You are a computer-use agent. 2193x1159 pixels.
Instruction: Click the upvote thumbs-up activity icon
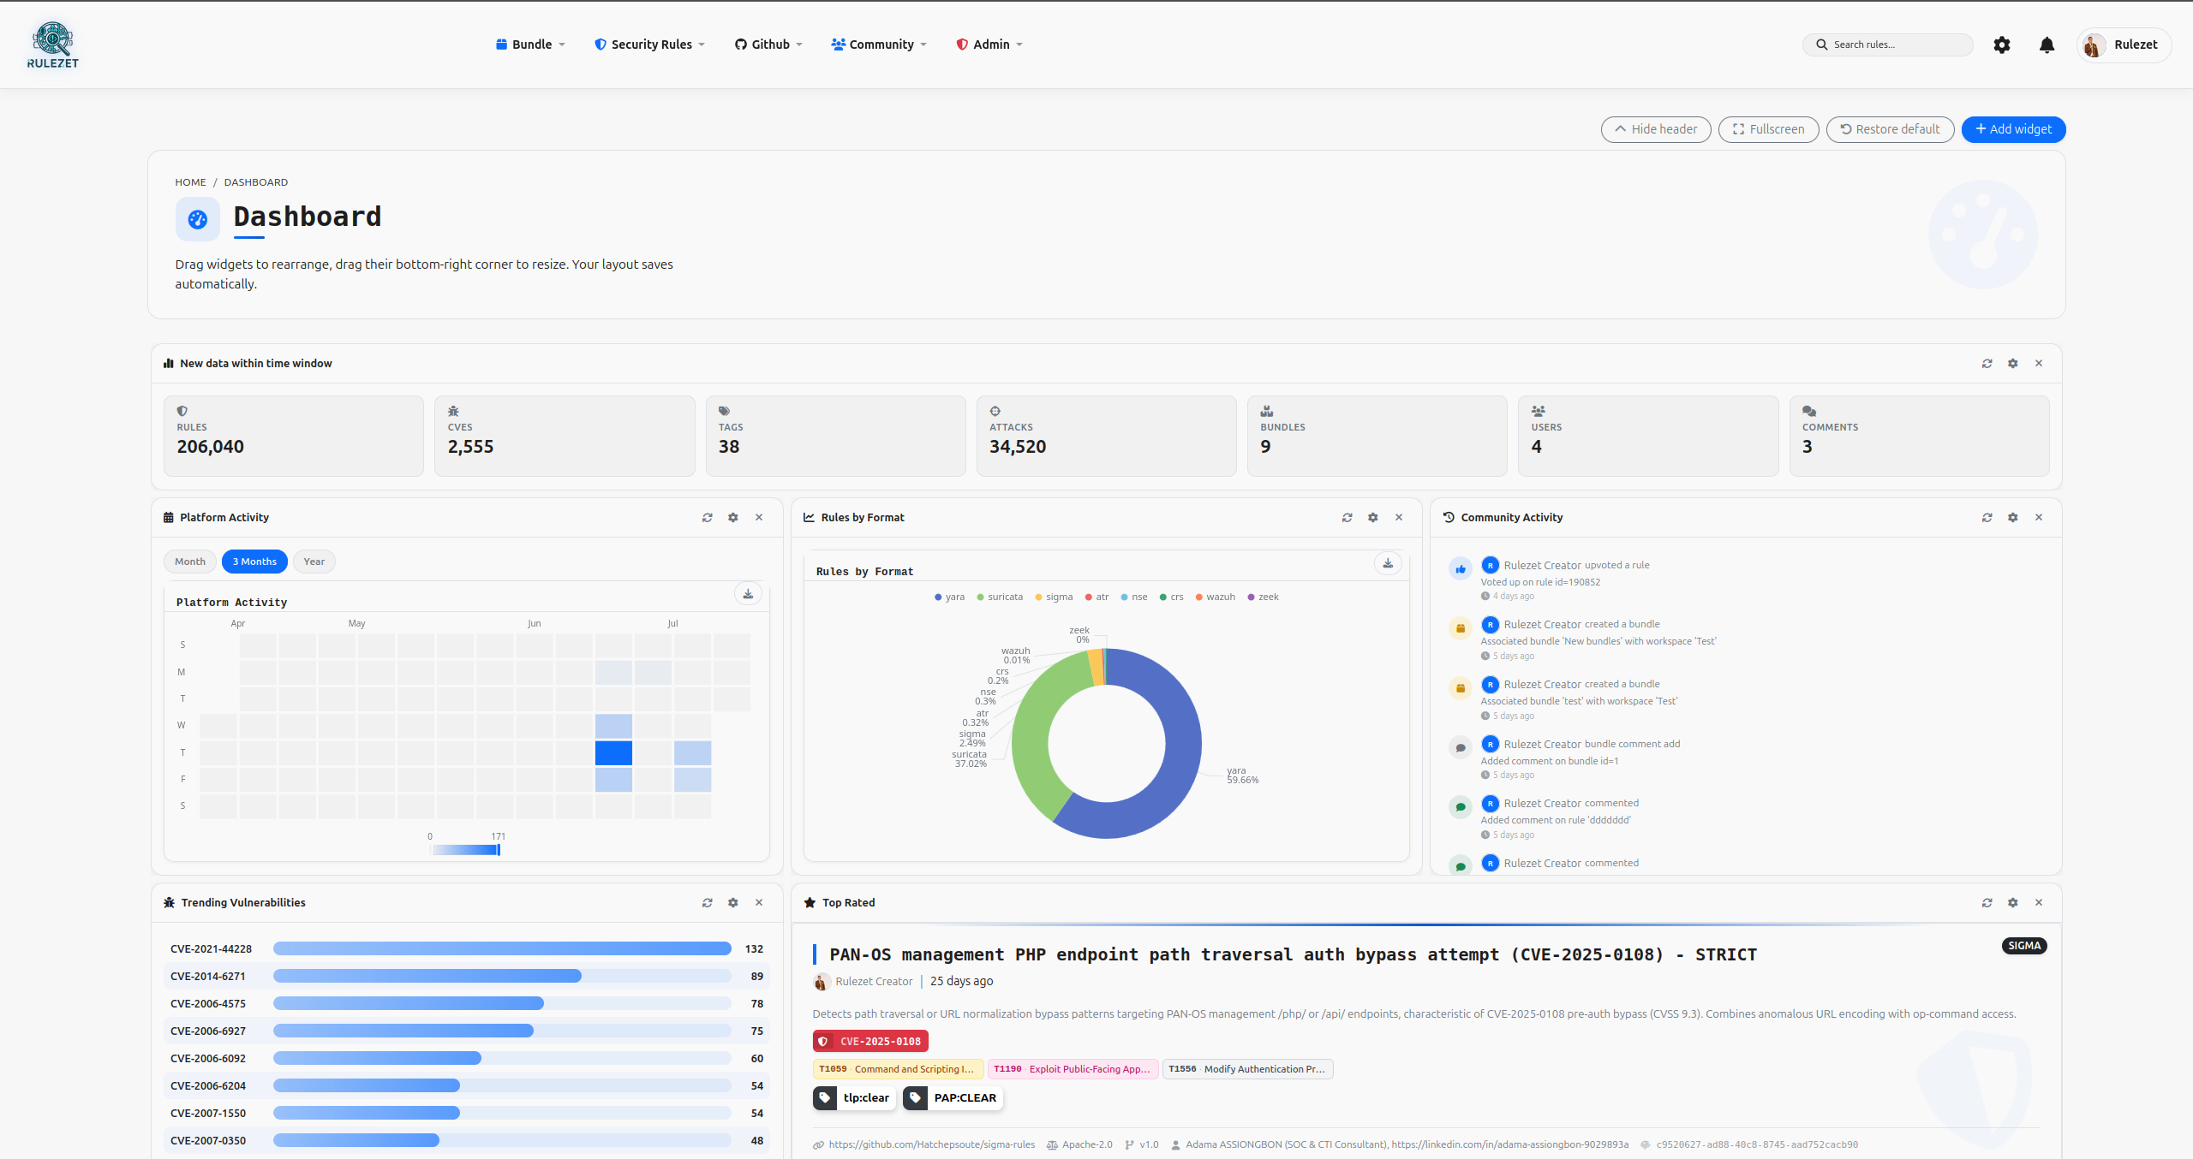click(1461, 569)
